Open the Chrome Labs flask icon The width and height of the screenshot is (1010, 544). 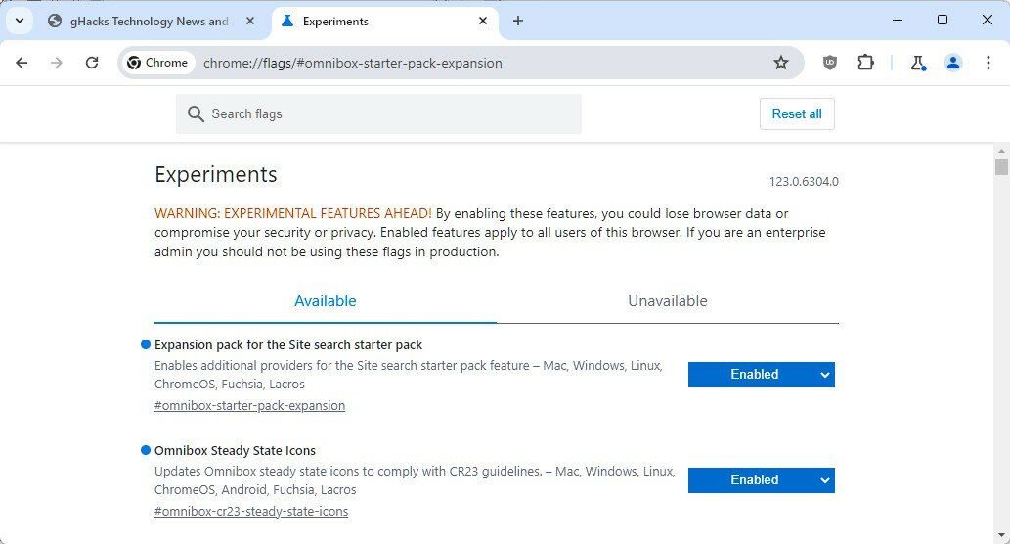click(x=917, y=63)
